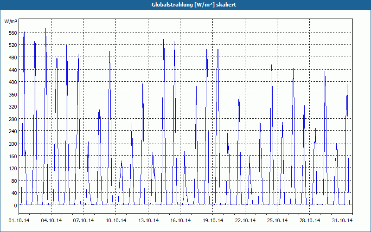The image size is (371, 232).
Task: Click the 'W/m²' unit label
Action: tap(11, 21)
